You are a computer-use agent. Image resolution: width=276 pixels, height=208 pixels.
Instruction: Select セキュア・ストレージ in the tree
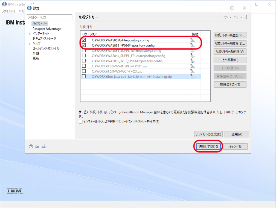click(x=44, y=38)
